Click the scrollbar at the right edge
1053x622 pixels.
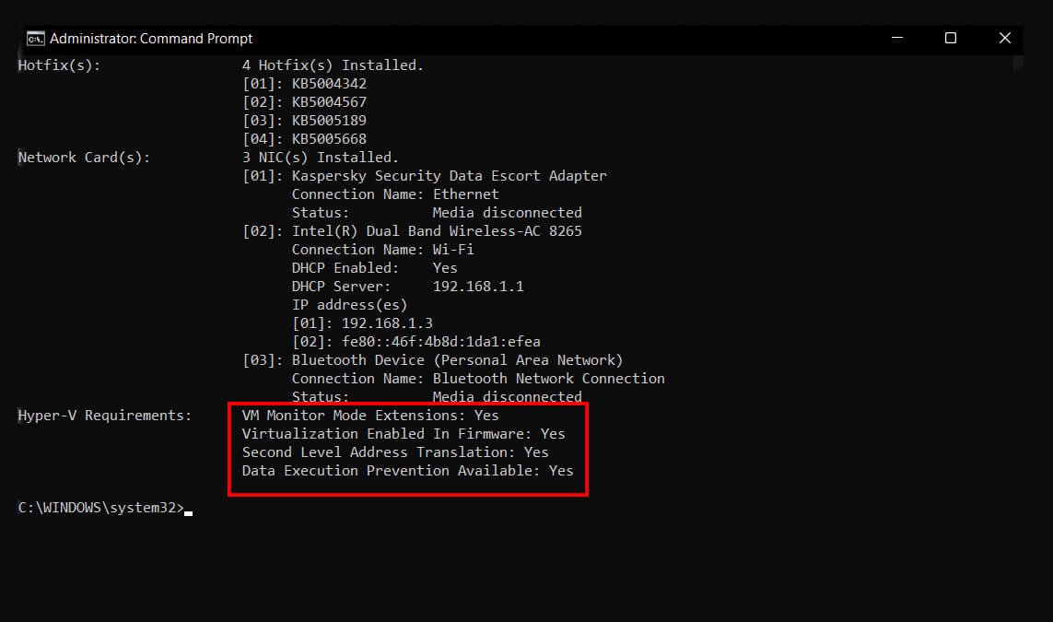(x=1018, y=65)
